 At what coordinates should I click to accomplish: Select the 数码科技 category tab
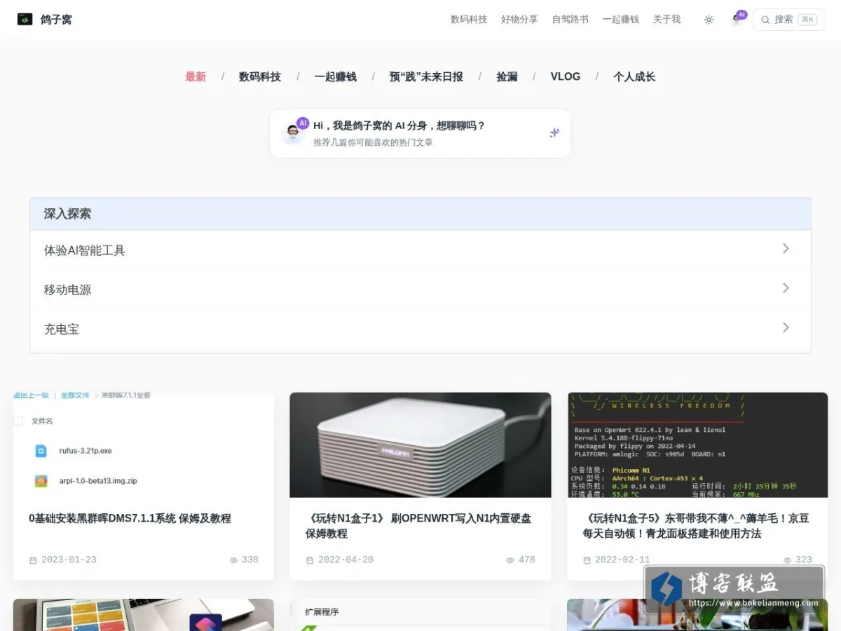pyautogui.click(x=260, y=76)
